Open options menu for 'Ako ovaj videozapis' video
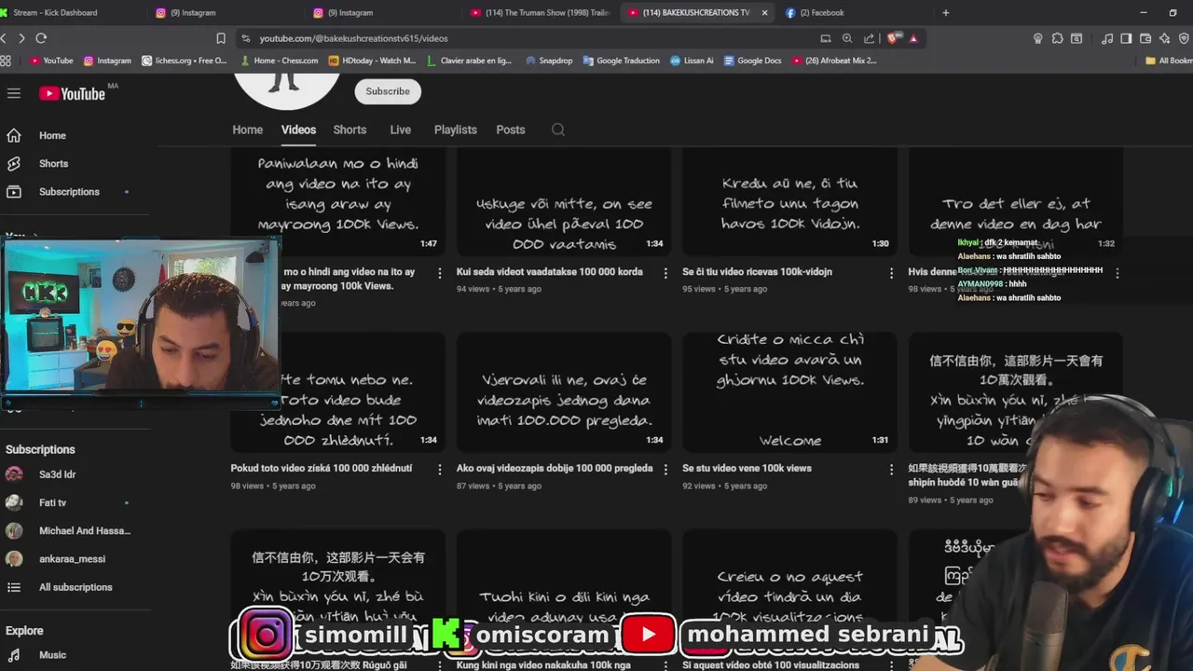 [665, 470]
